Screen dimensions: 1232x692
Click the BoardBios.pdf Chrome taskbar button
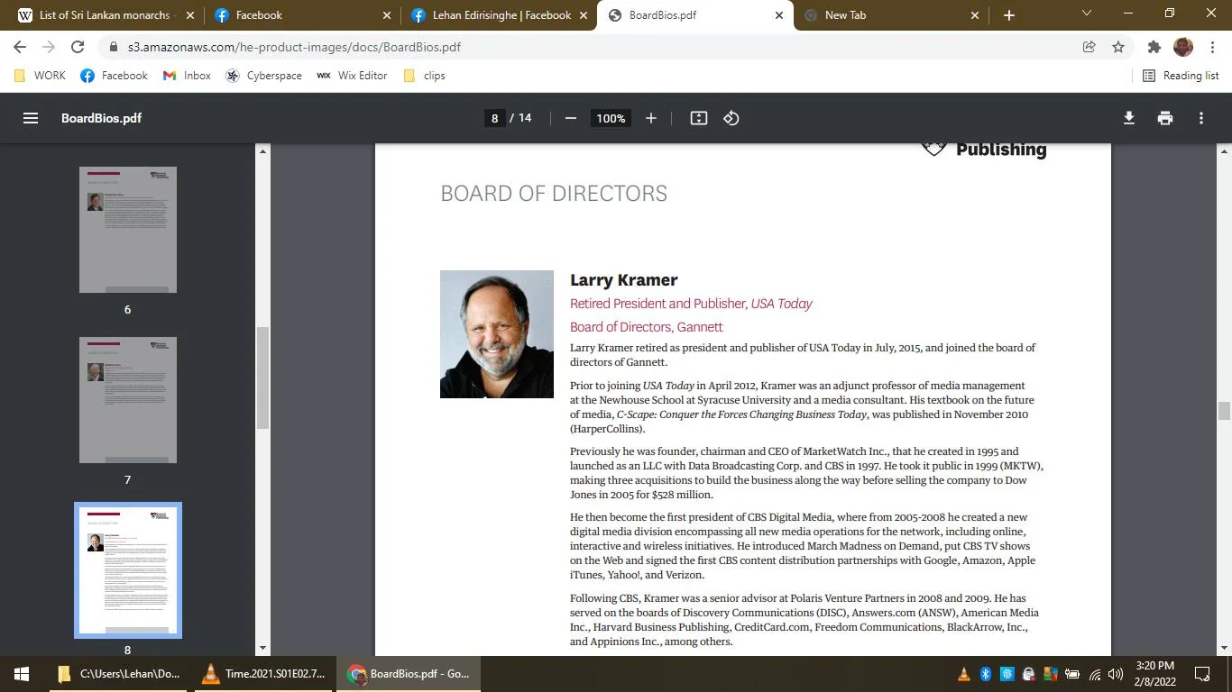[409, 674]
